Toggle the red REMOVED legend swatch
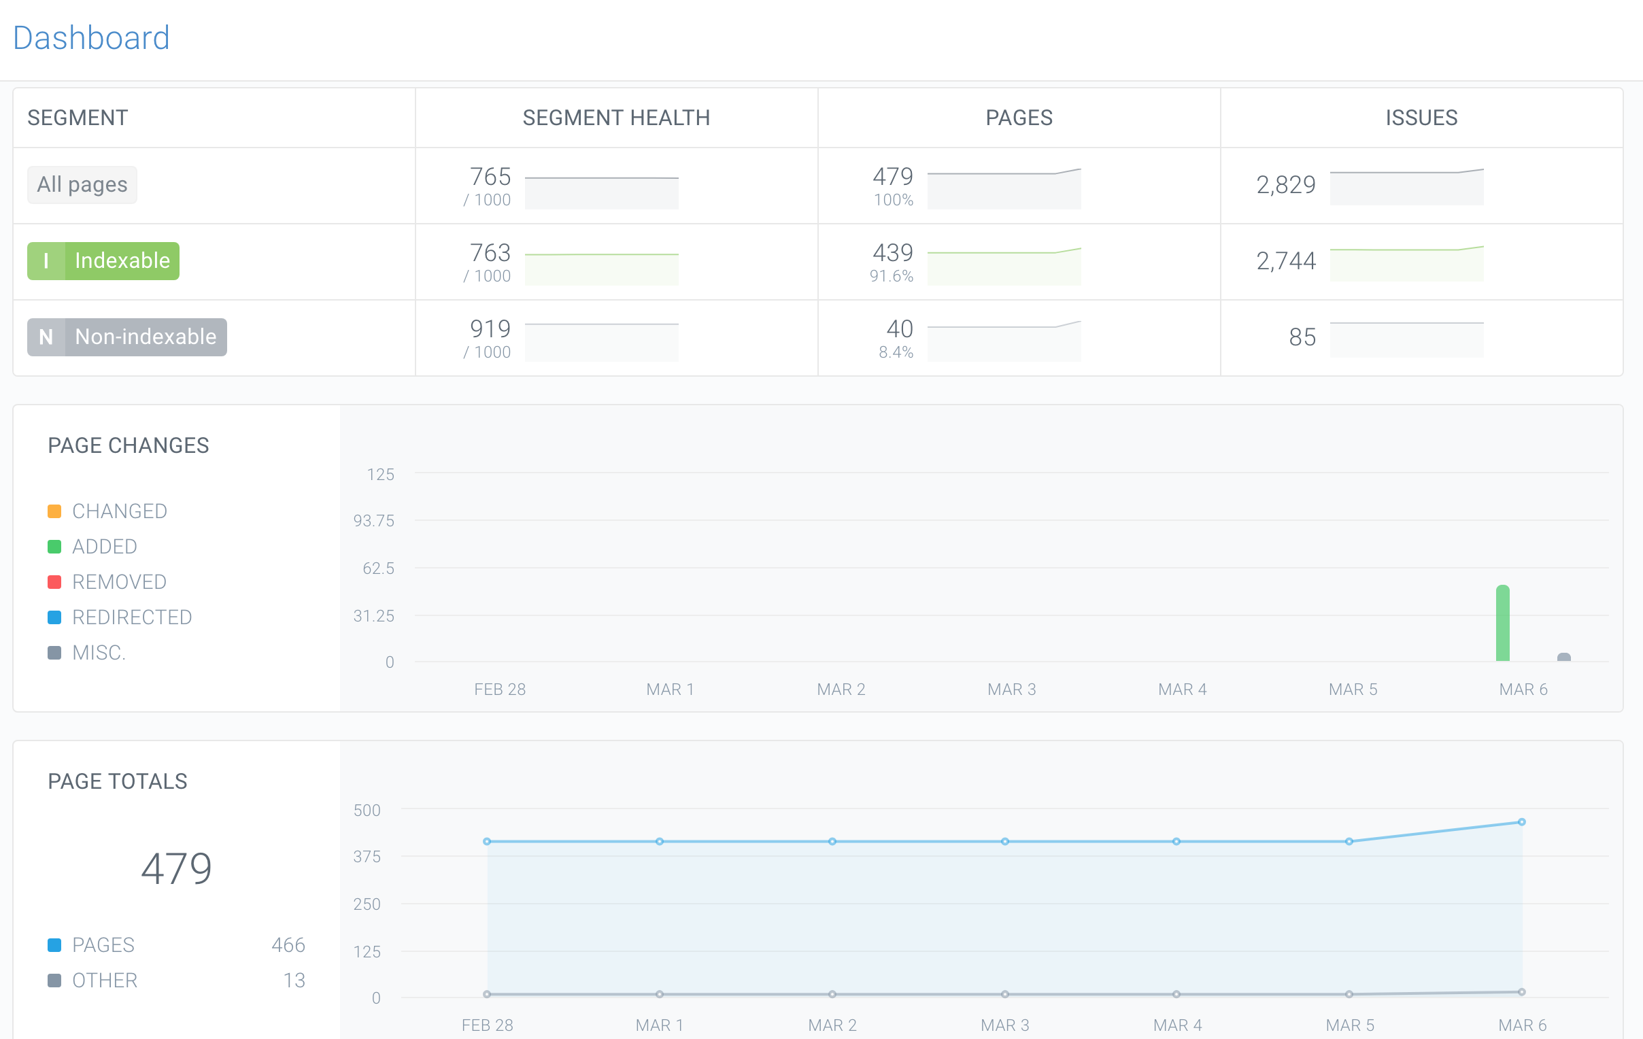This screenshot has width=1643, height=1039. click(x=54, y=583)
